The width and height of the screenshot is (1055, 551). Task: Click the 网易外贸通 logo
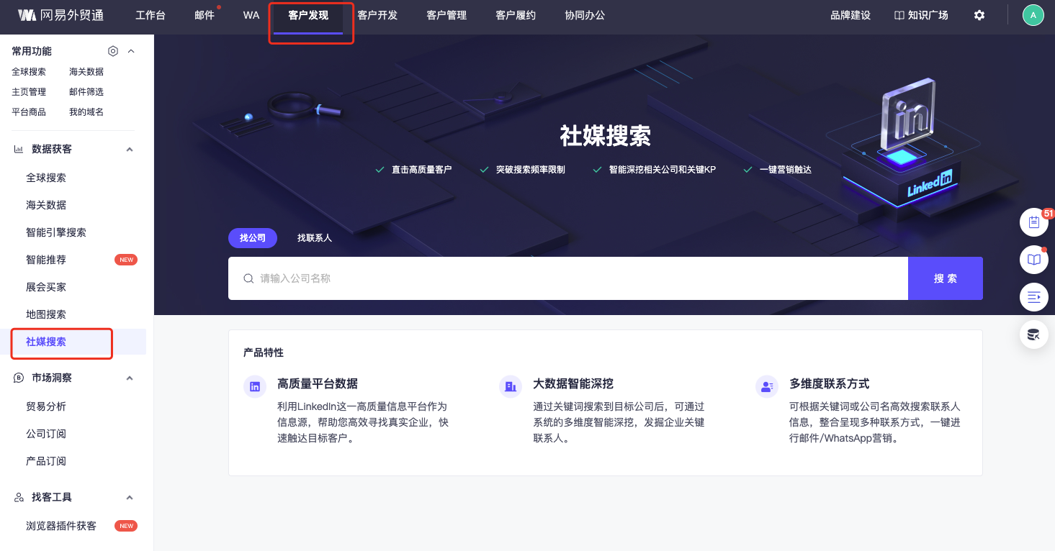click(60, 15)
